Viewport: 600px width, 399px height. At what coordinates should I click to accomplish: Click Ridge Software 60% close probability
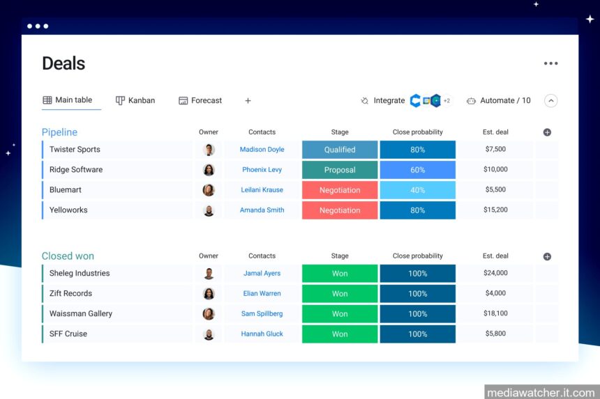[417, 170]
